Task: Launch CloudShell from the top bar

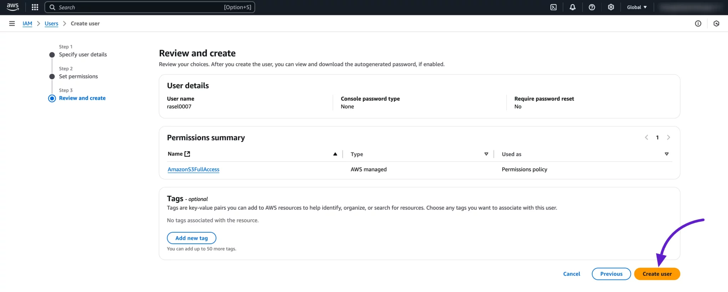Action: 553,7
